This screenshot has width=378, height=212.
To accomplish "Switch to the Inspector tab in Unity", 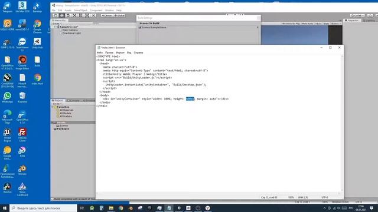I will [352, 21].
